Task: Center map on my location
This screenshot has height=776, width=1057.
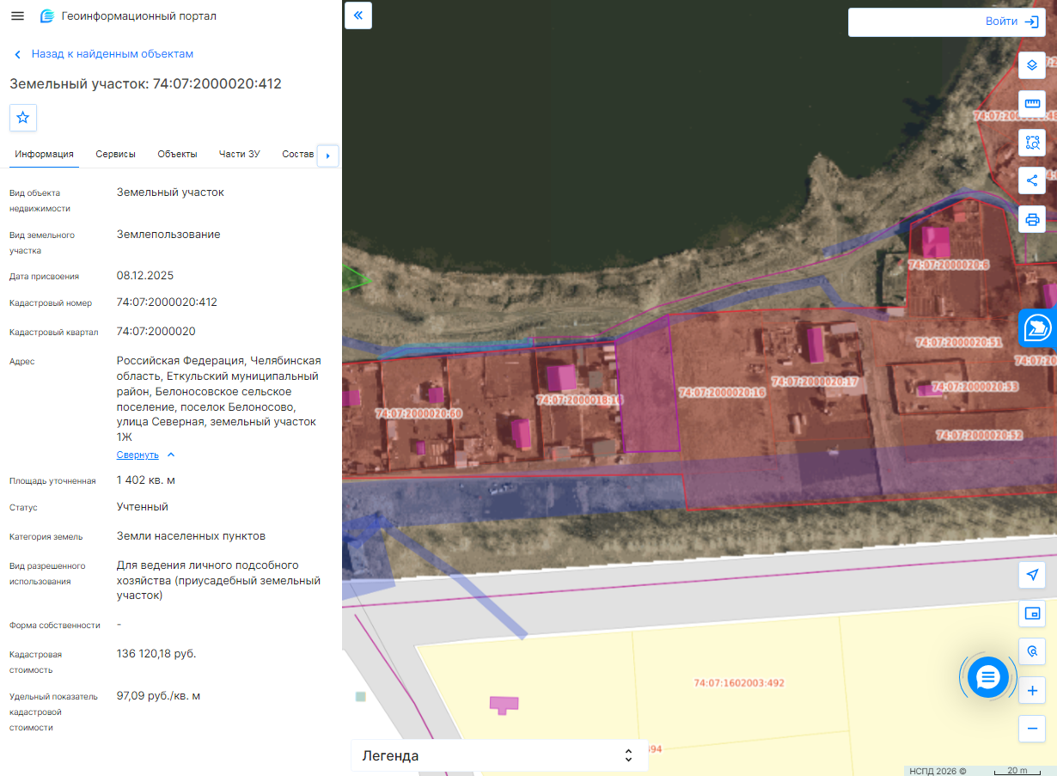Action: (x=1032, y=574)
